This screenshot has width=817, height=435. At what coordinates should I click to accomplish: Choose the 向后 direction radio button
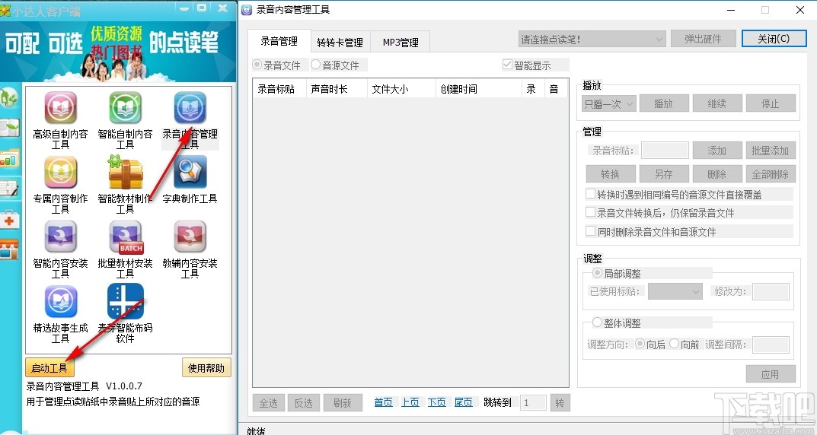640,344
